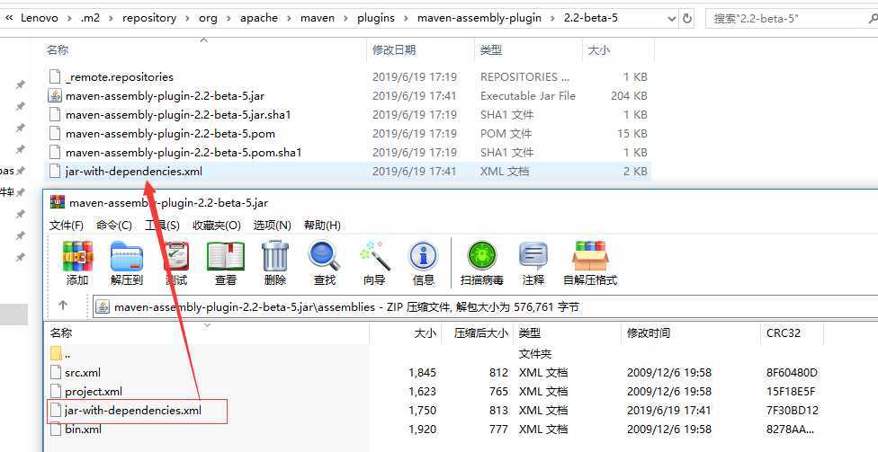Click the file icon of _remote.repositories

tap(54, 76)
